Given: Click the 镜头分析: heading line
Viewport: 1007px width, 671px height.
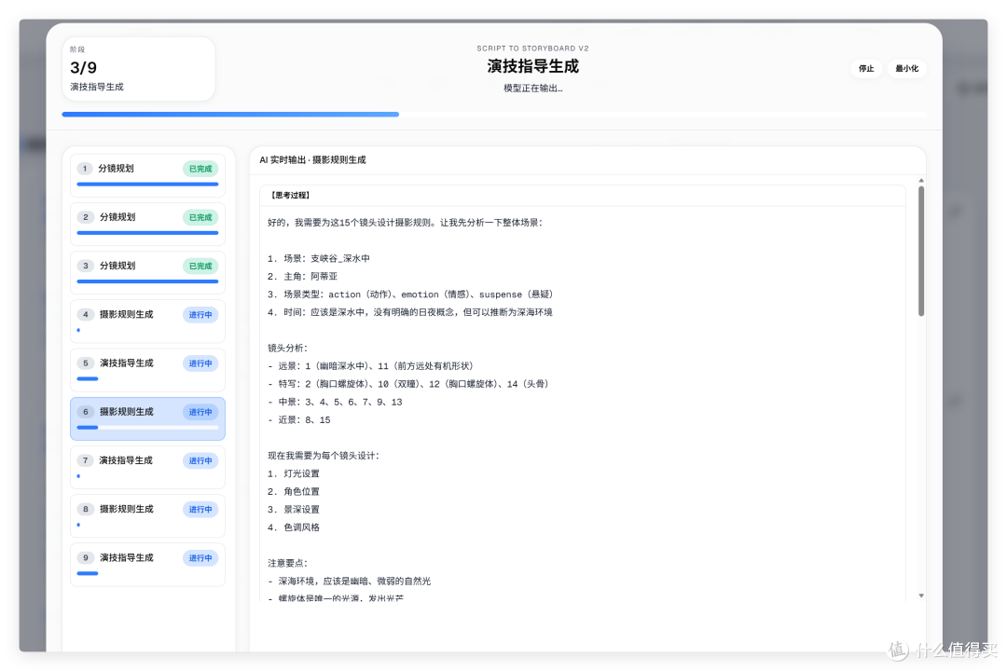Looking at the screenshot, I should (288, 348).
